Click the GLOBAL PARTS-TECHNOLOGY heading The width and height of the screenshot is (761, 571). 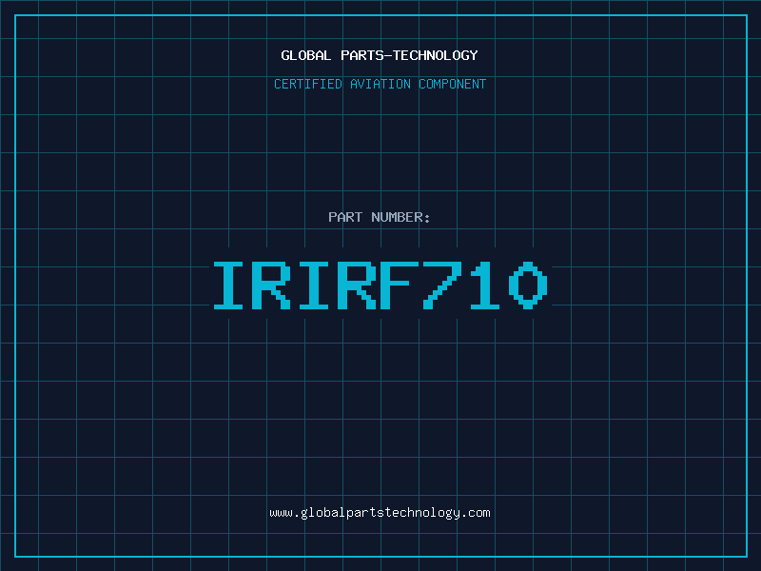click(380, 55)
